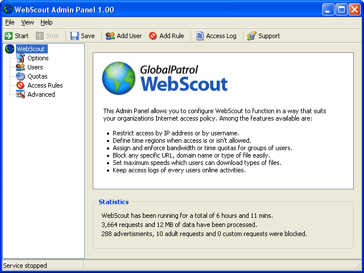This screenshot has width=364, height=273.
Task: Click the 'Restrict access by IP address' bullet
Action: [176, 133]
